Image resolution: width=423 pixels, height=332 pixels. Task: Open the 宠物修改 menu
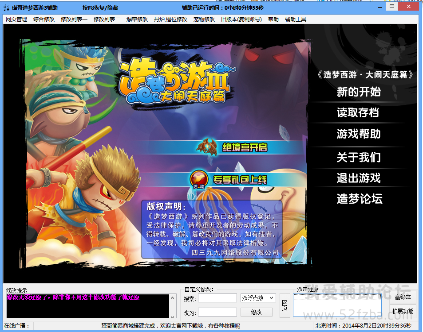click(204, 19)
